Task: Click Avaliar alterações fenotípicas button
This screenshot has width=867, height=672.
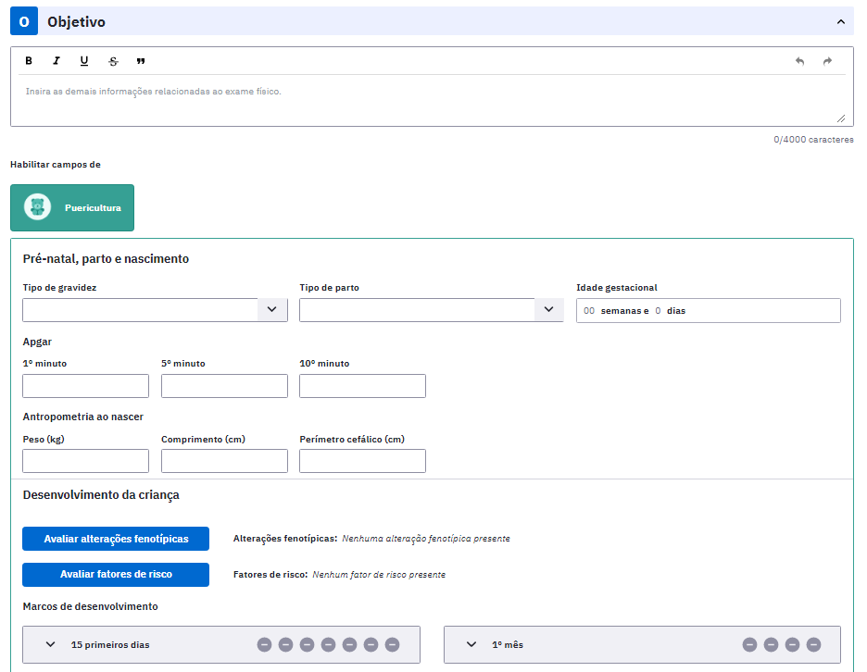Action: coord(116,539)
